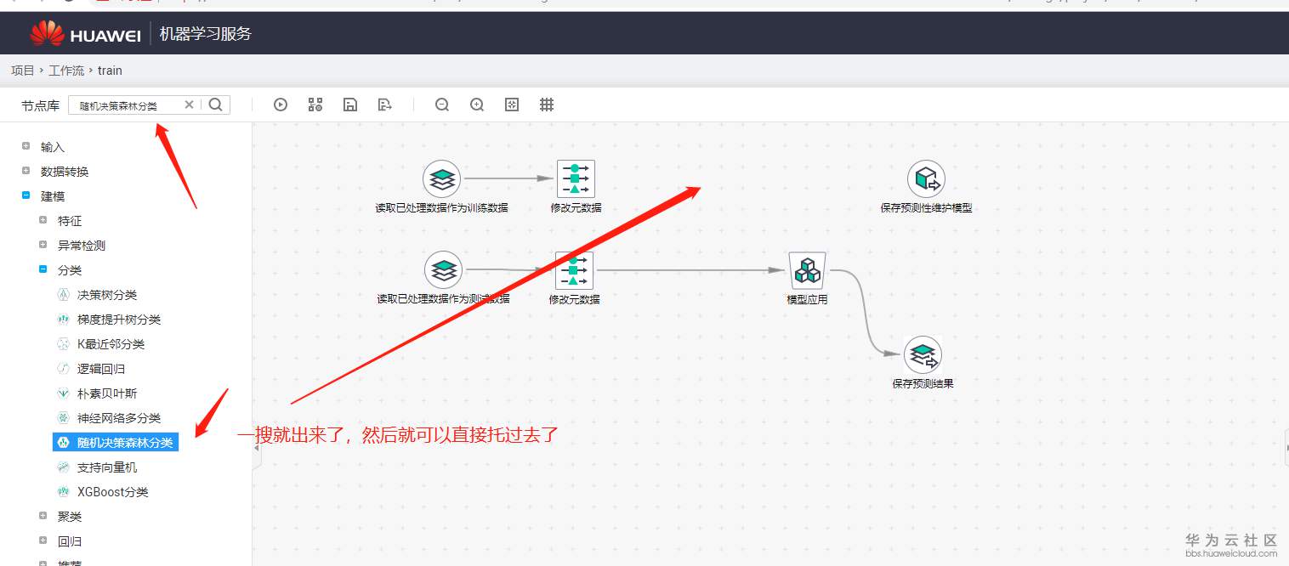Image resolution: width=1289 pixels, height=566 pixels.
Task: Expand the 数据转换 category
Action: pyautogui.click(x=26, y=171)
